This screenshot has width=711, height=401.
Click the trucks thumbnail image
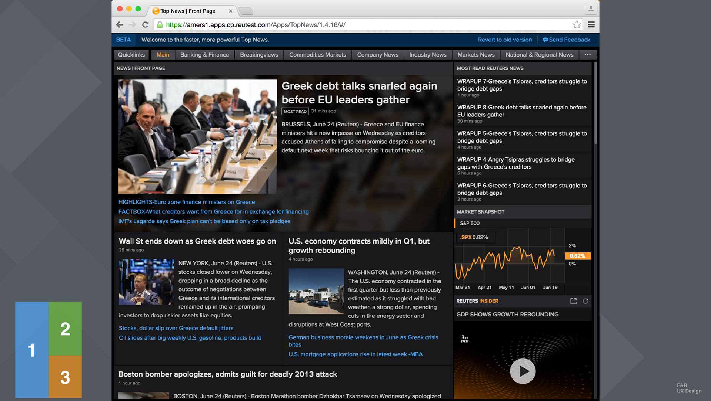click(316, 291)
